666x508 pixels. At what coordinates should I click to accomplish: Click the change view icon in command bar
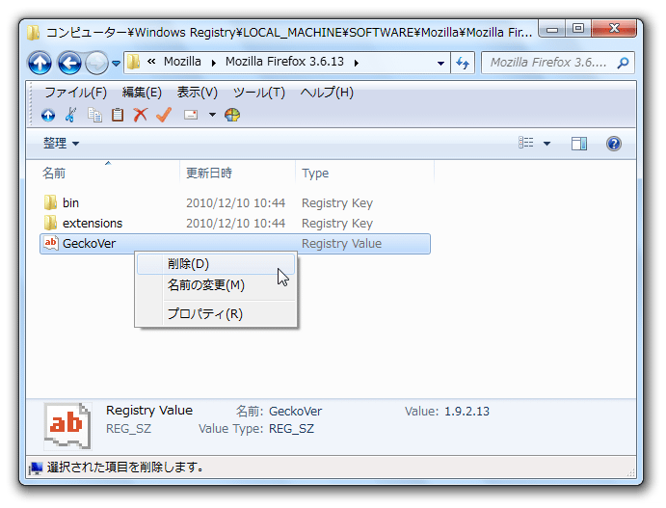pyautogui.click(x=526, y=143)
